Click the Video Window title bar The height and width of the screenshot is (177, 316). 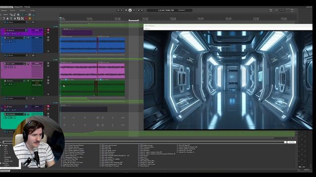pyautogui.click(x=228, y=26)
